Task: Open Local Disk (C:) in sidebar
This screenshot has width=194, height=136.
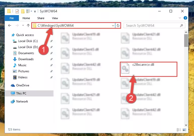Action: coord(28,41)
